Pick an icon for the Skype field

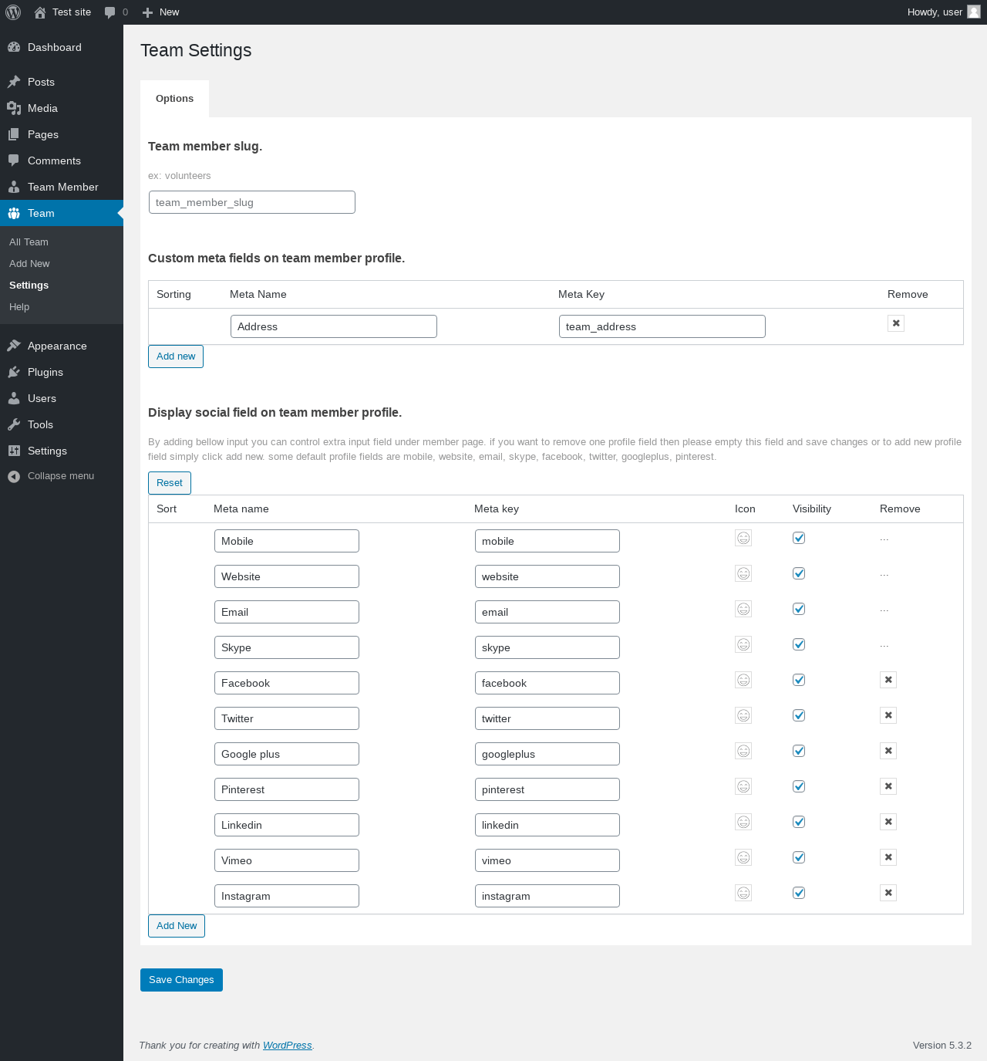click(743, 644)
